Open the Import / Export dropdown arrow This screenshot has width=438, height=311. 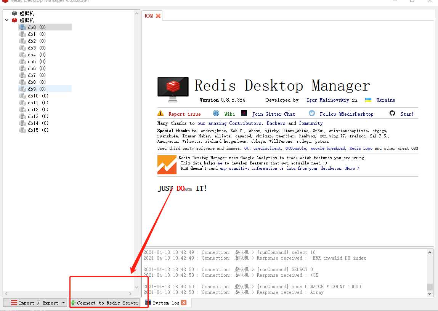[63, 303]
